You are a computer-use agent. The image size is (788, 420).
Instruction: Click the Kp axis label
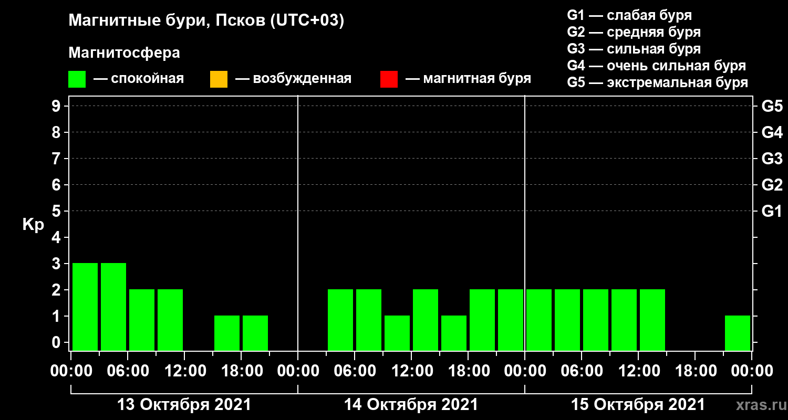point(33,225)
